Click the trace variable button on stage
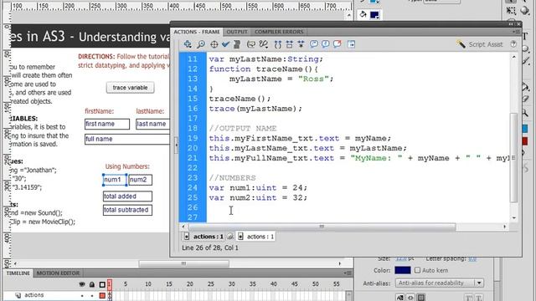 (x=131, y=88)
